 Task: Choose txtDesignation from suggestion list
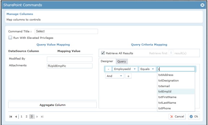(176, 81)
